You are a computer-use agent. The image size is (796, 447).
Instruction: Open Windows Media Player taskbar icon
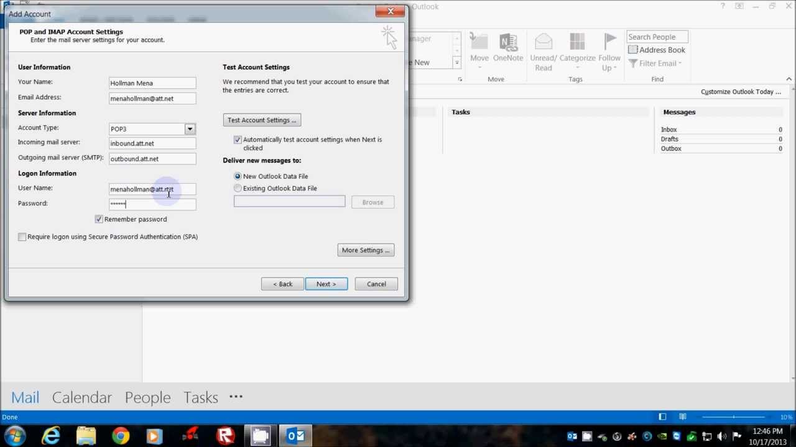[155, 436]
